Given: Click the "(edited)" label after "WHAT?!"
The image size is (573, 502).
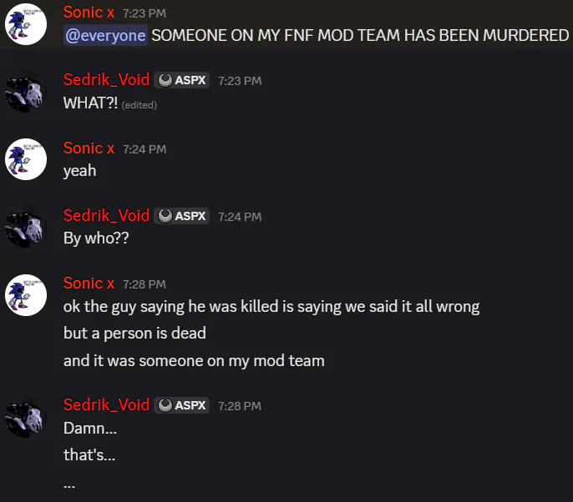Looking at the screenshot, I should 139,105.
